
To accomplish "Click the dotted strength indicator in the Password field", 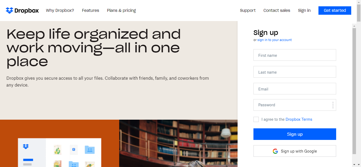I will (333, 105).
